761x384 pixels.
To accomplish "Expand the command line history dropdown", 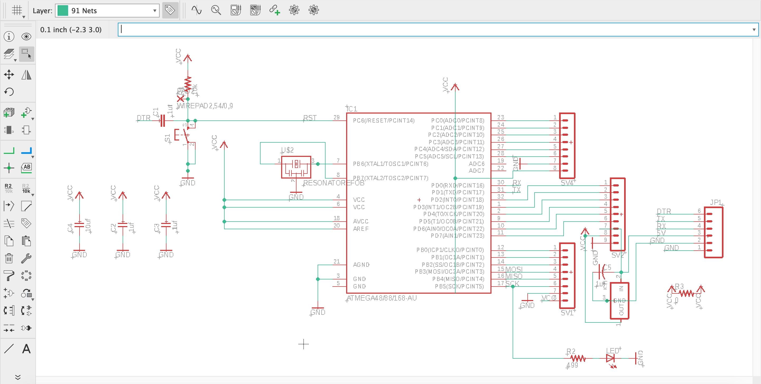I will point(754,30).
